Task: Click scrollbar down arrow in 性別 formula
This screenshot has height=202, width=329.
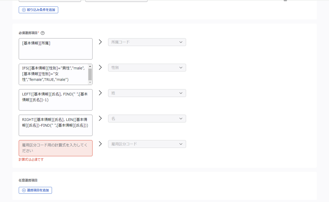Action: coord(90,82)
